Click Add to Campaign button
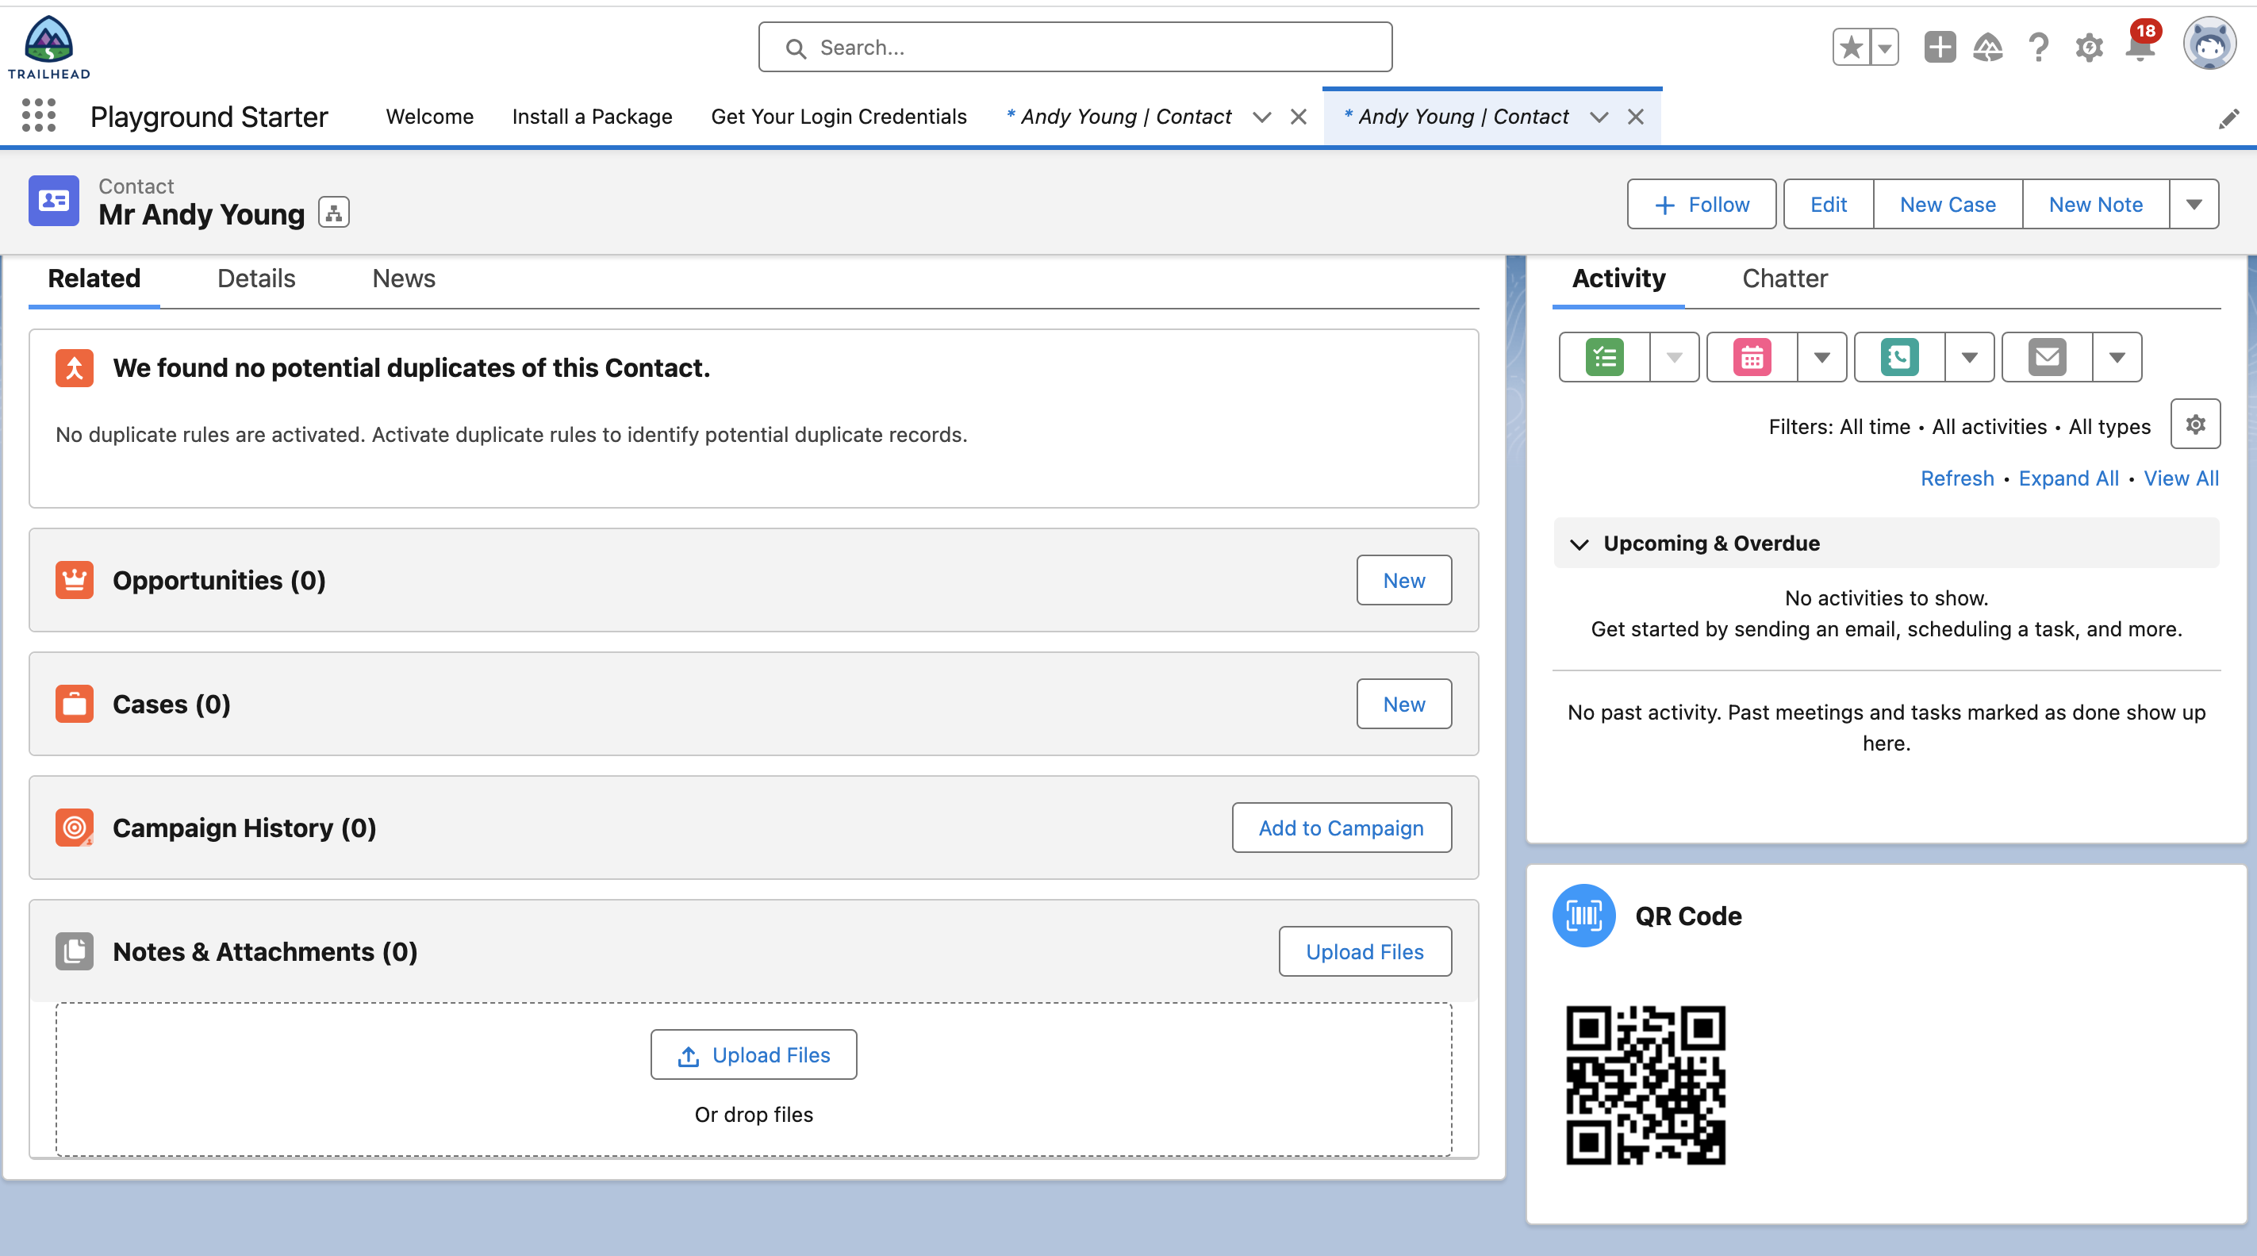The width and height of the screenshot is (2257, 1256). tap(1342, 828)
